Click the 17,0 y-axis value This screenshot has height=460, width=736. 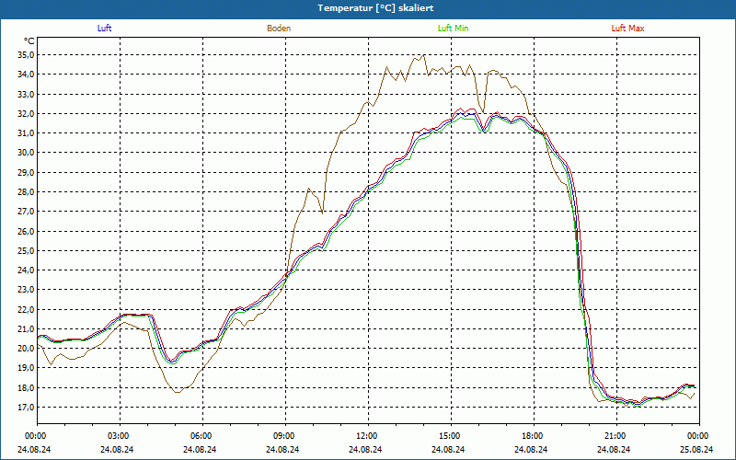click(27, 407)
